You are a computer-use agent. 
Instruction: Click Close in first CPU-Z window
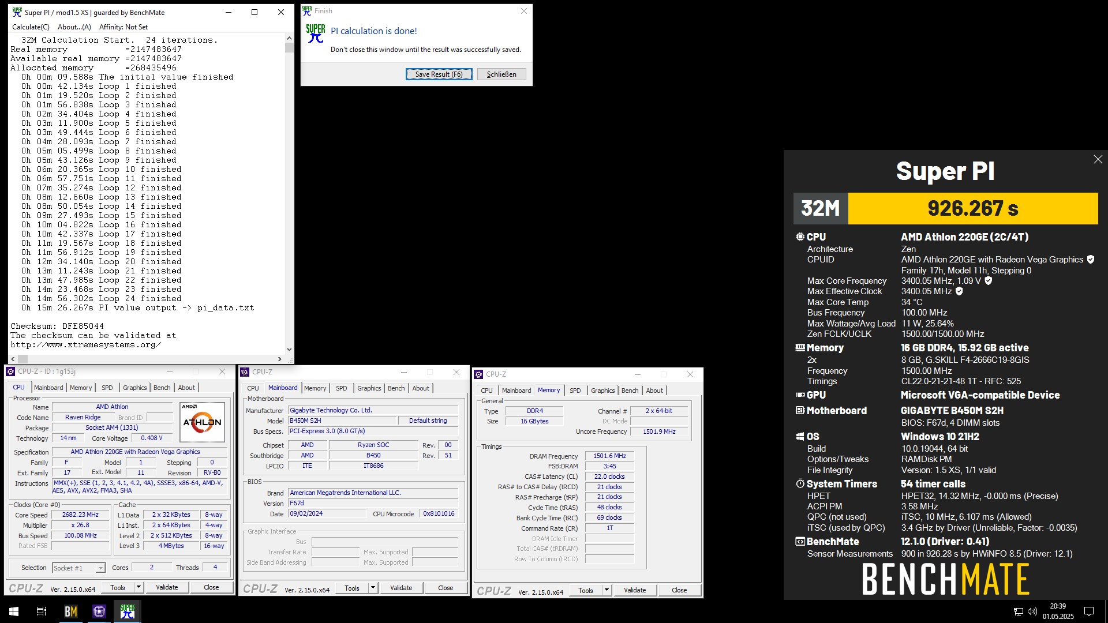coord(211,587)
